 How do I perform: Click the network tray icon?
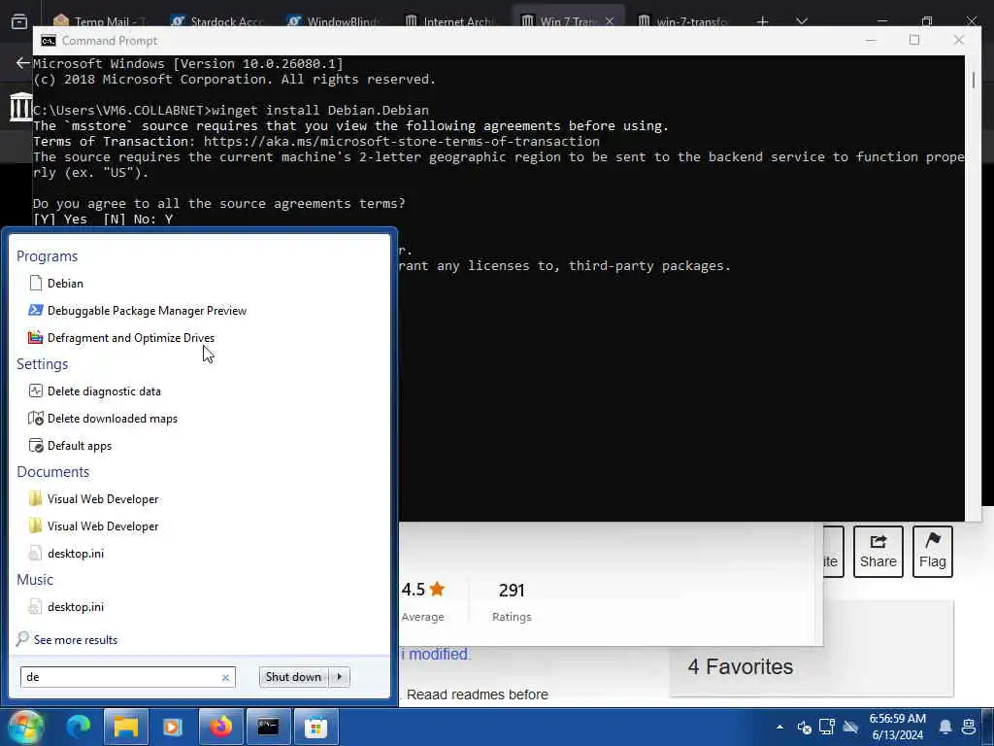pyautogui.click(x=827, y=727)
